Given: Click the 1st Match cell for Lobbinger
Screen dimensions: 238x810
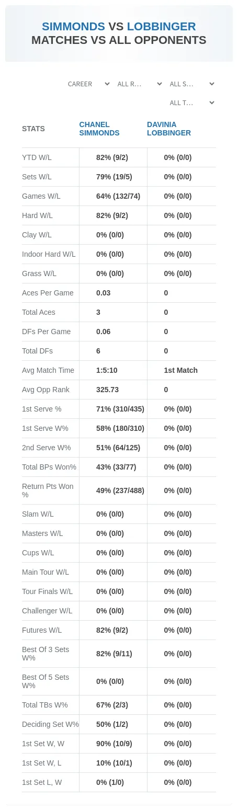Looking at the screenshot, I should [181, 370].
